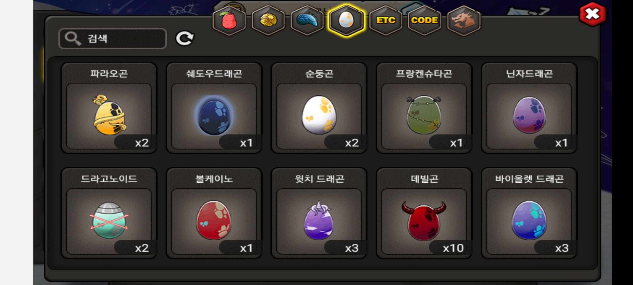
Task: Click the 검색 search input field
Action: click(113, 39)
